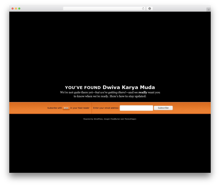Viewport: 220px width, 186px height.
Task: Click the "Dwiva Karya Muda" site title
Action: pyautogui.click(x=128, y=87)
